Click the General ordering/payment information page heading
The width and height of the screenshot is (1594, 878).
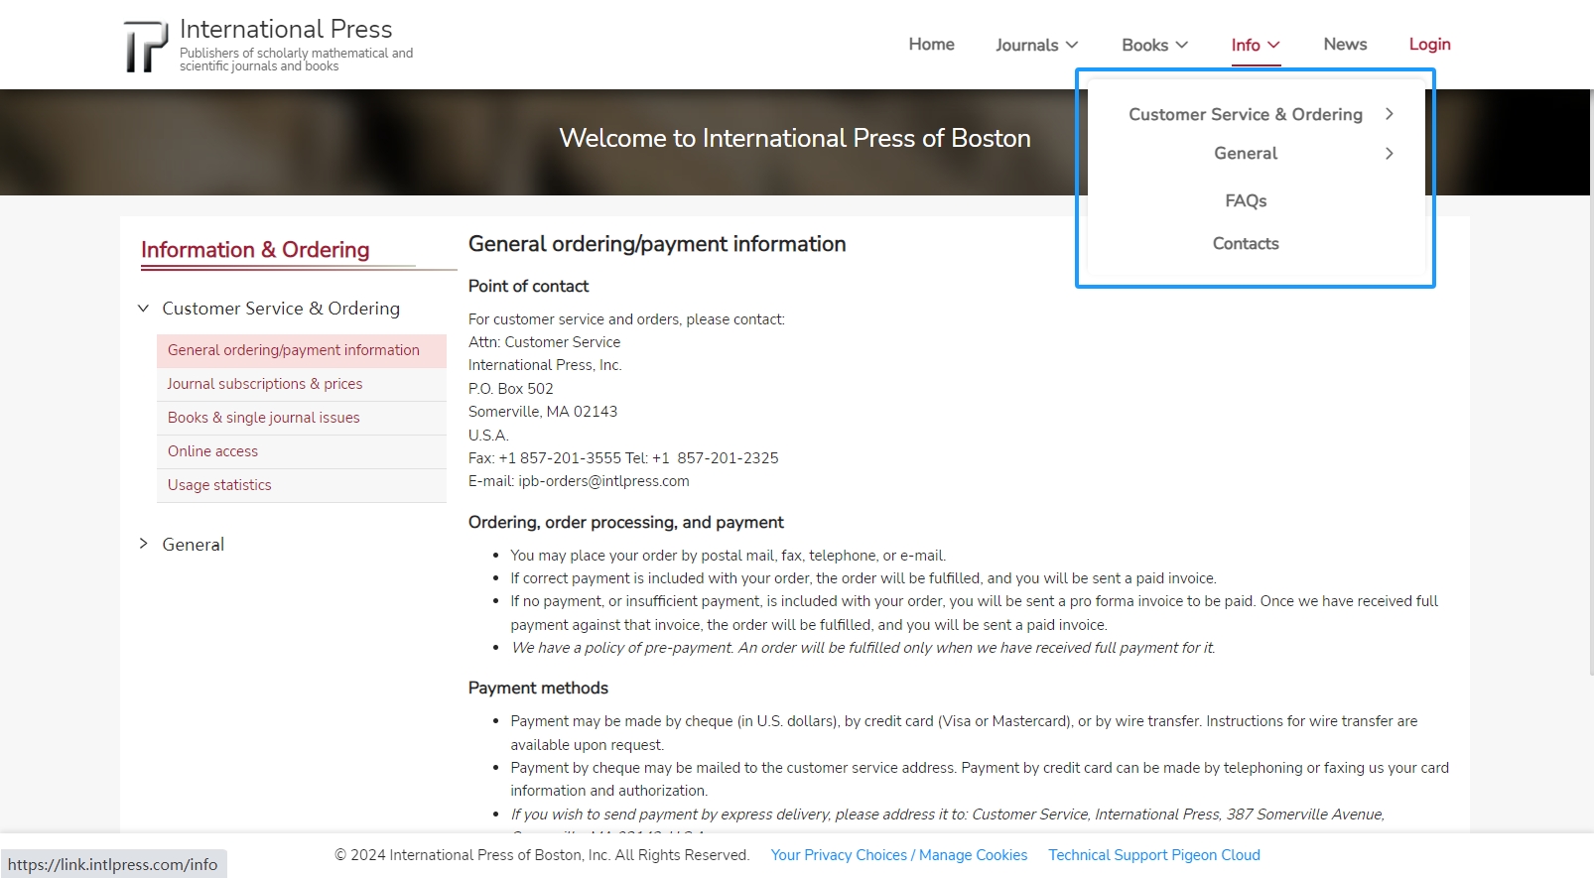[657, 244]
